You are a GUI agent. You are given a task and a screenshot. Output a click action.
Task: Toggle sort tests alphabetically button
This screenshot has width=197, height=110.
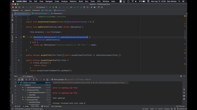pos(26,79)
